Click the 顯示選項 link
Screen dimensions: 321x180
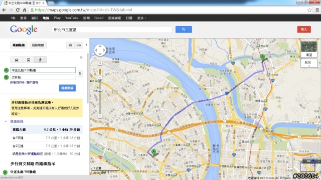coord(32,82)
